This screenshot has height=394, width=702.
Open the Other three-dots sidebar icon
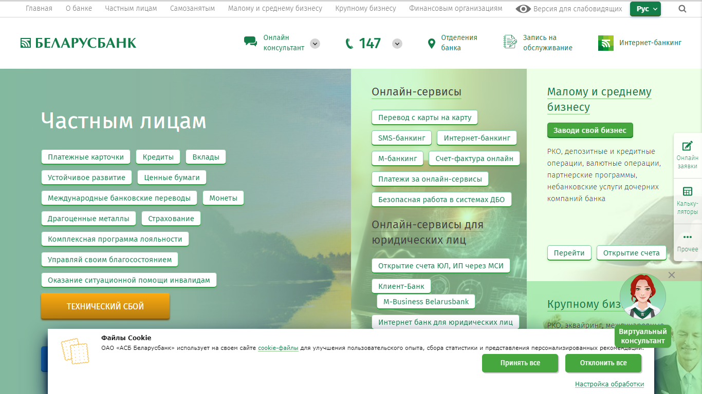coord(687,237)
